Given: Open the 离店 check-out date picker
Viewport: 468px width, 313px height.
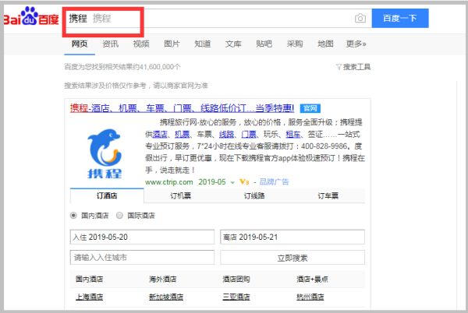Looking at the screenshot, I should tap(292, 237).
